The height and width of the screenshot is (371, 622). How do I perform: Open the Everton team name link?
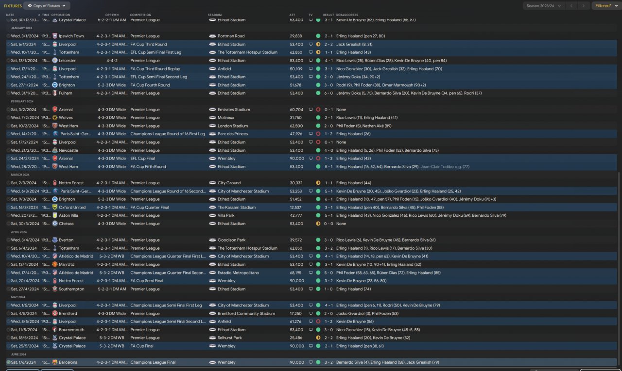coord(66,240)
